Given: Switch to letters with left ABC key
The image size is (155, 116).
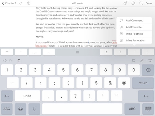Looking at the screenshot, I should [7, 109].
